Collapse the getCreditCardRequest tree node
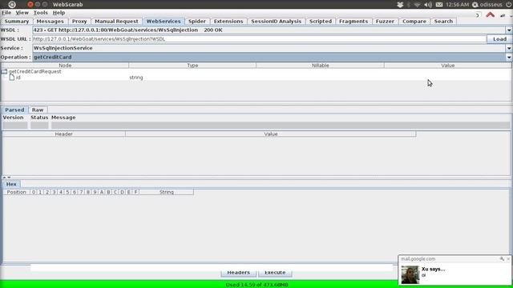The height and width of the screenshot is (288, 513). tap(4, 71)
